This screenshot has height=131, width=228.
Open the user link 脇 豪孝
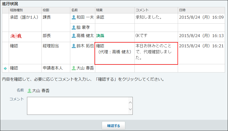point(83,27)
